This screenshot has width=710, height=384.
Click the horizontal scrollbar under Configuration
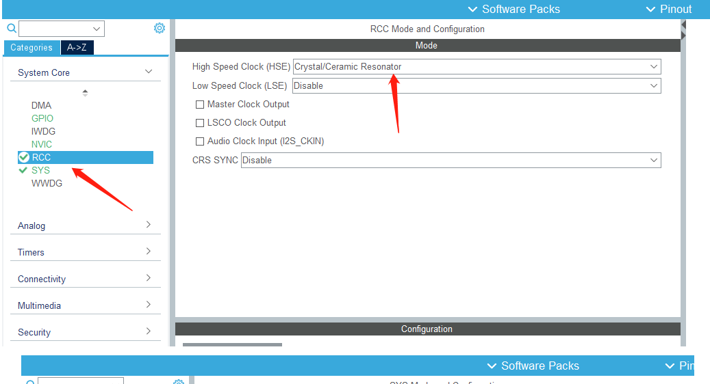[x=232, y=344]
